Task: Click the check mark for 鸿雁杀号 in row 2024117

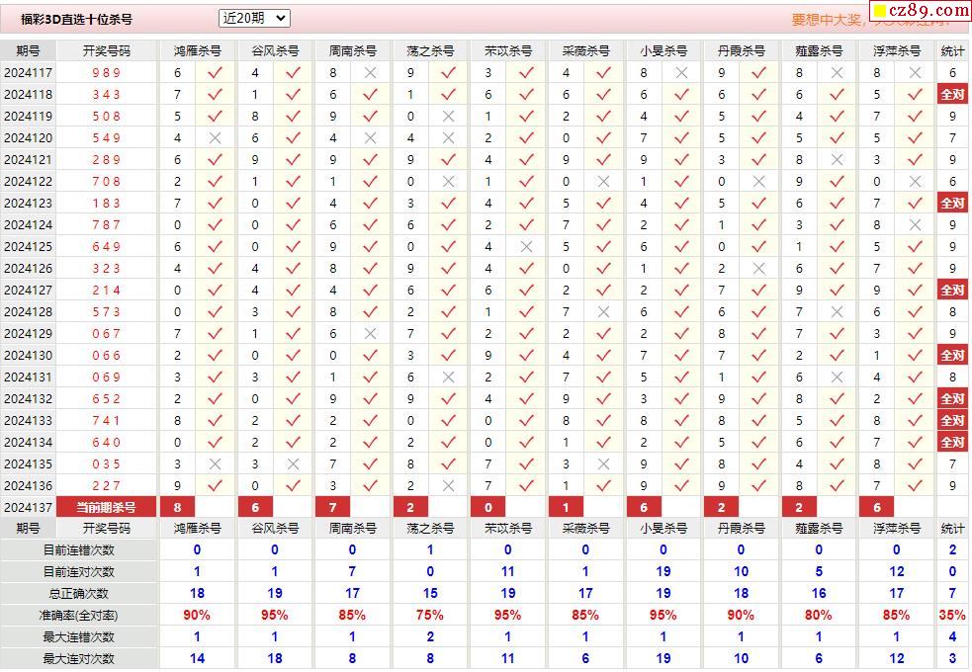Action: (216, 73)
